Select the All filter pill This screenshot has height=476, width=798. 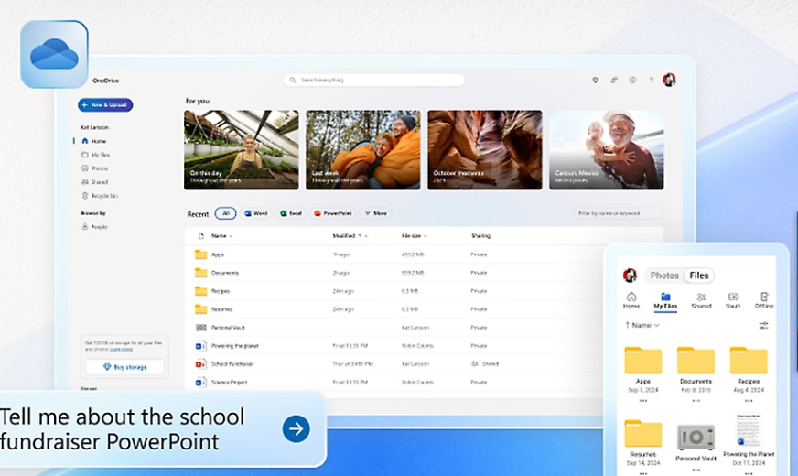click(225, 213)
